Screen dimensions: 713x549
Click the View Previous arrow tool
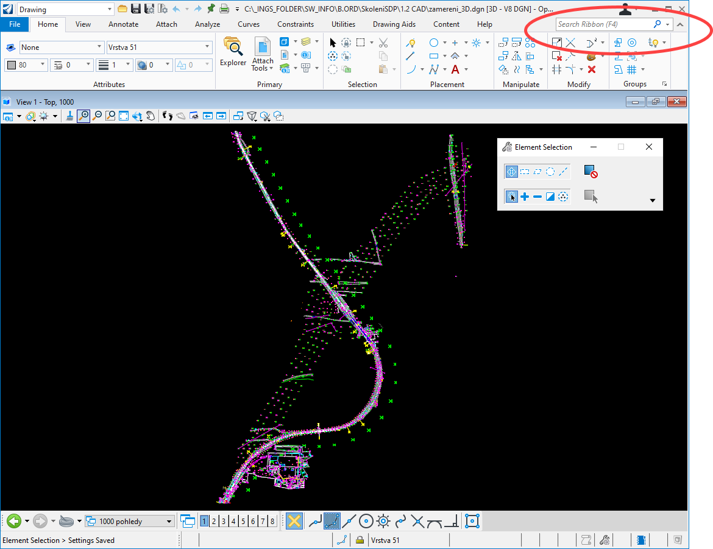point(208,116)
